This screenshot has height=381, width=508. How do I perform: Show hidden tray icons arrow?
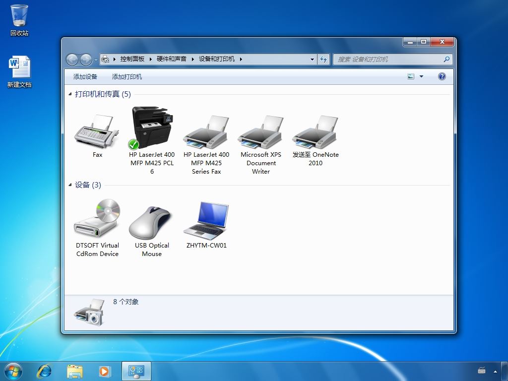pyautogui.click(x=495, y=371)
